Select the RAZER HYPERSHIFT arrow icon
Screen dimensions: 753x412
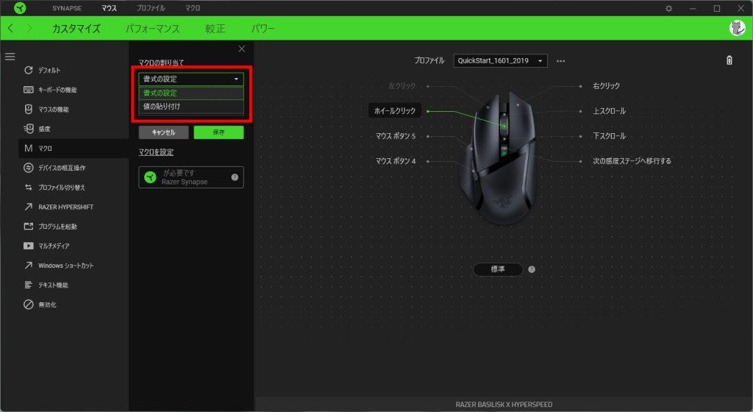point(29,207)
